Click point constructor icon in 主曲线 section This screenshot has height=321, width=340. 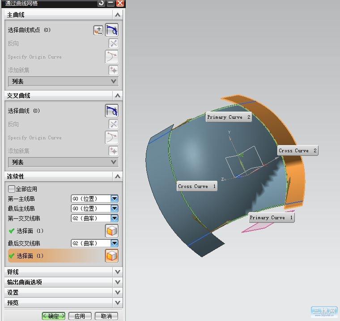(x=98, y=30)
